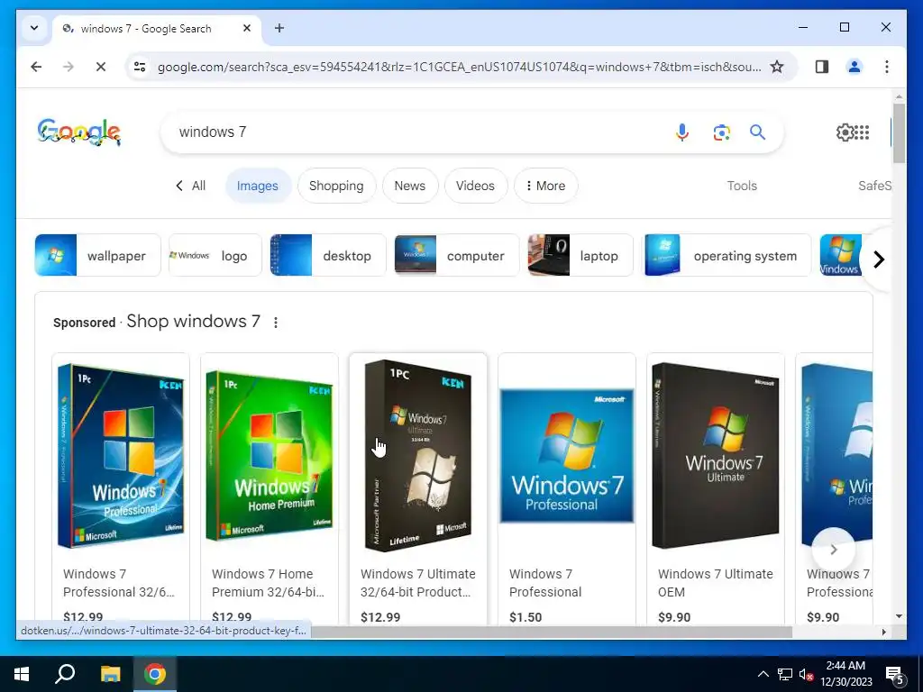The height and width of the screenshot is (692, 923).
Task: Open the Windows Start menu
Action: pos(22,674)
